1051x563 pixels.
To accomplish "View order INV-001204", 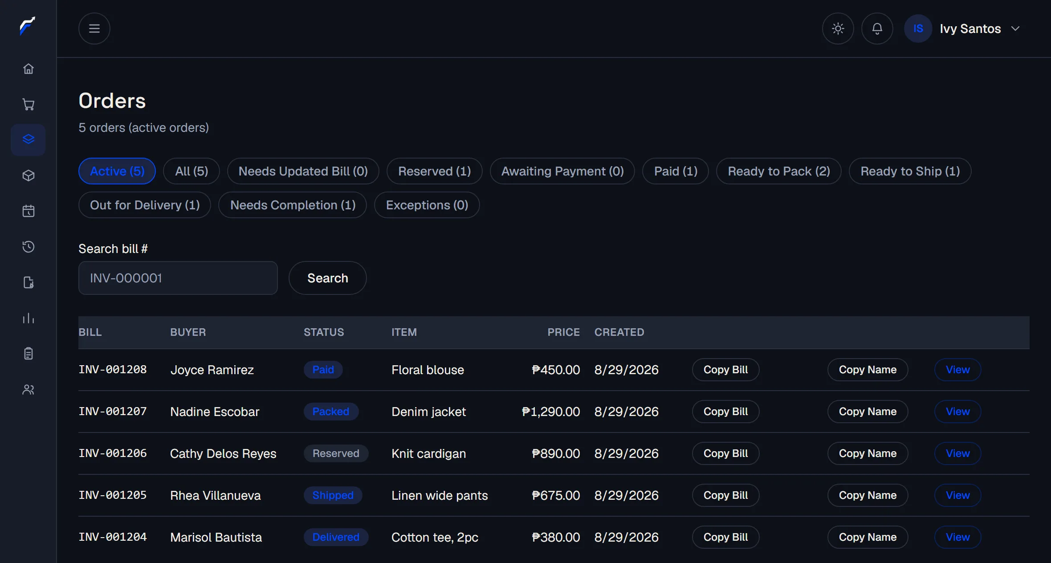I will point(957,537).
